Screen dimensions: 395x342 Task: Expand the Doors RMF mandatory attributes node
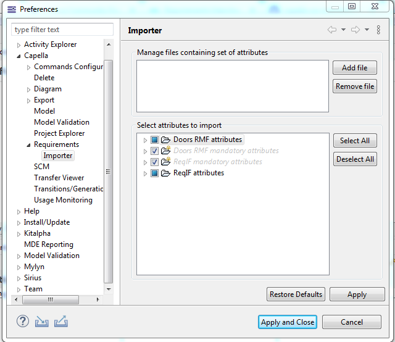[145, 151]
